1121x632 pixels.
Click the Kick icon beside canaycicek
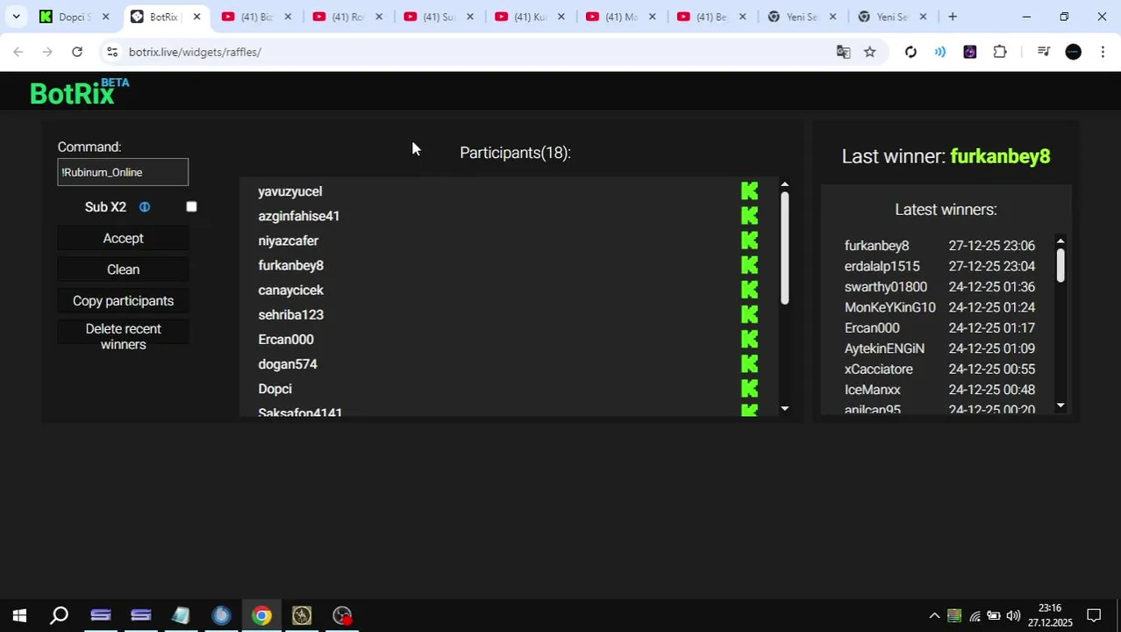[x=749, y=290]
